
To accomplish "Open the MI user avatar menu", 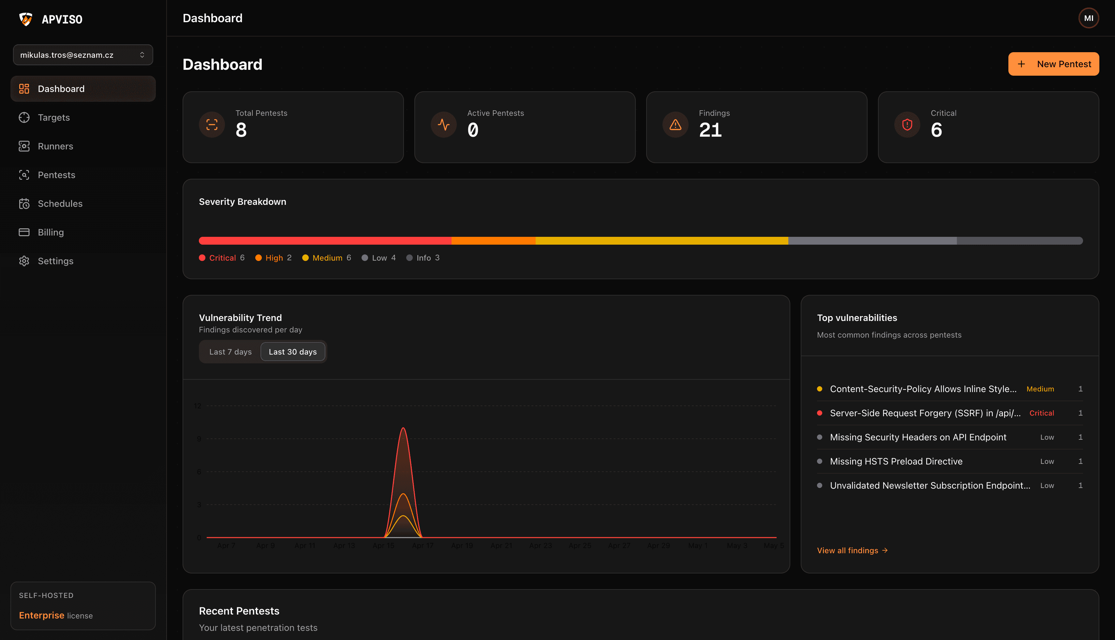I will click(1089, 18).
